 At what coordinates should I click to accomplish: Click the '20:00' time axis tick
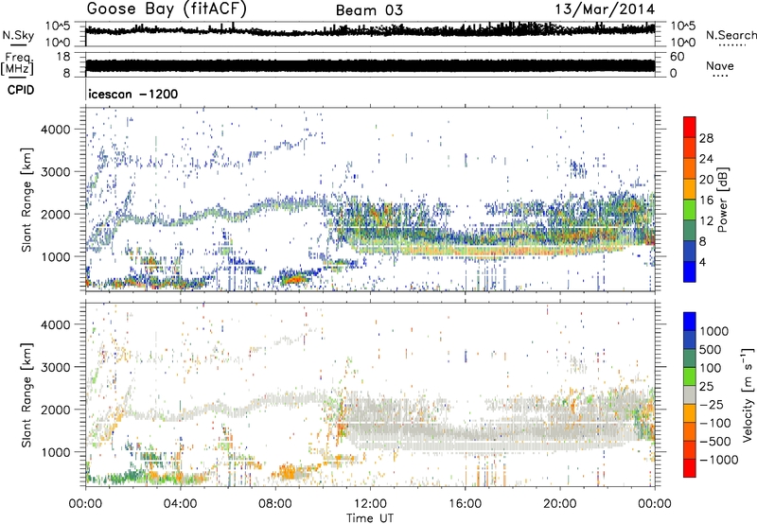coord(559,504)
